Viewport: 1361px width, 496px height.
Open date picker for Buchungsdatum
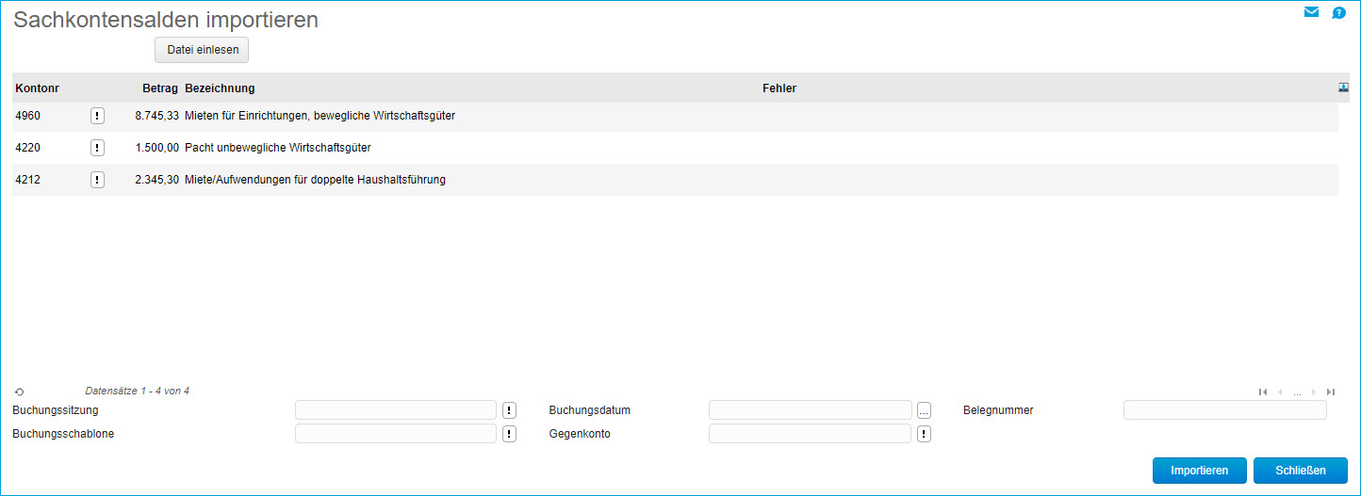(925, 410)
